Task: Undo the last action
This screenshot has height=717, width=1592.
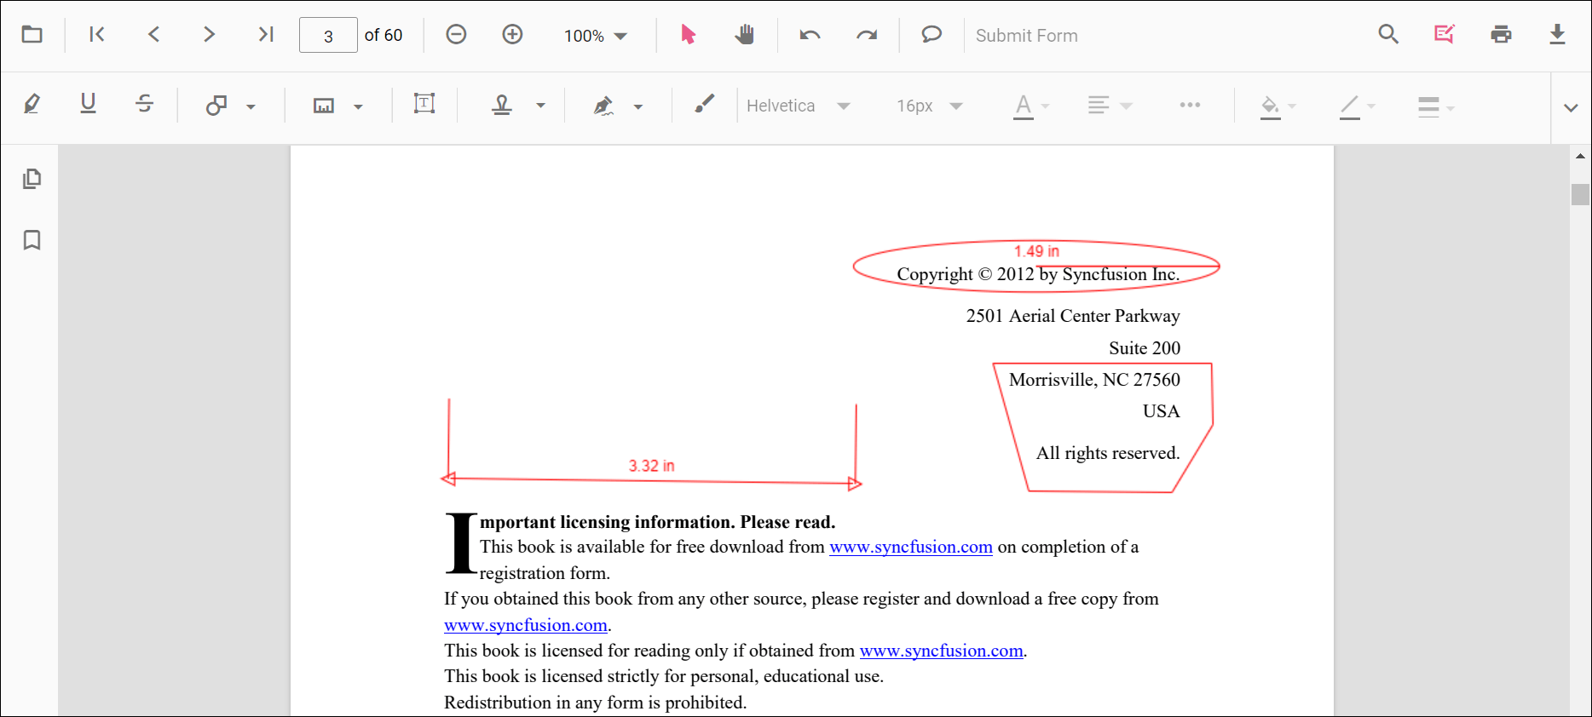Action: click(810, 35)
